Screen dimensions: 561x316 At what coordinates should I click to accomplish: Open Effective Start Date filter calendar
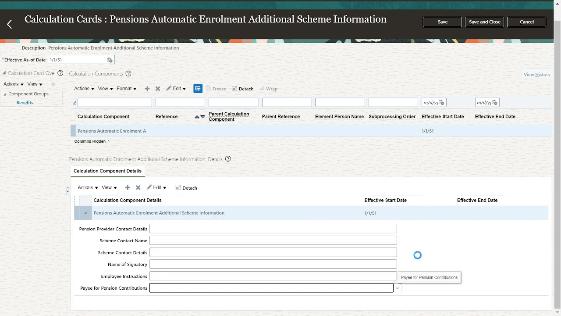click(441, 103)
